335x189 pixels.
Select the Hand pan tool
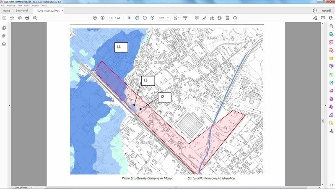[x=137, y=18]
